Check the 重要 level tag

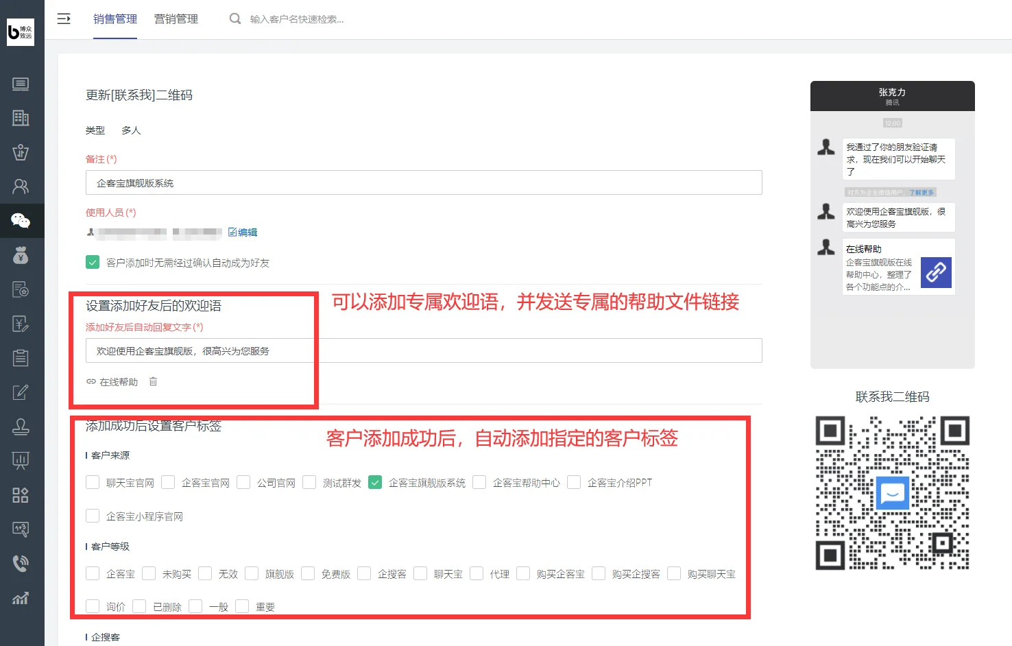[242, 606]
